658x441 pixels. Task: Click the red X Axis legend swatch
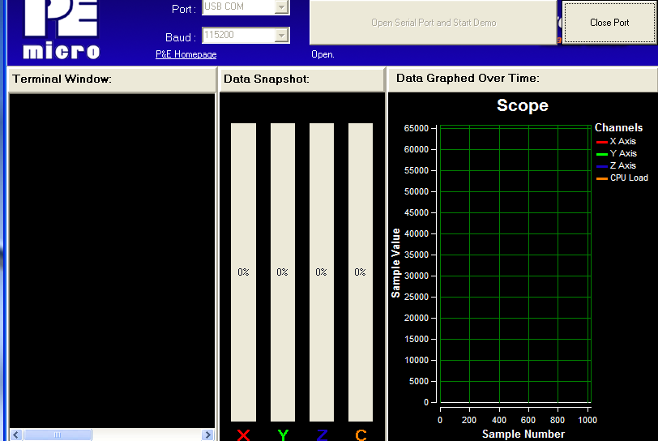pos(602,142)
